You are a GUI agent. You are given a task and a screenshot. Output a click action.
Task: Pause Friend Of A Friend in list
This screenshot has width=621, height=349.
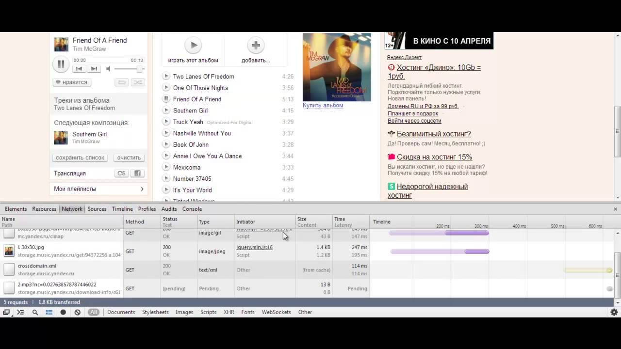click(166, 99)
